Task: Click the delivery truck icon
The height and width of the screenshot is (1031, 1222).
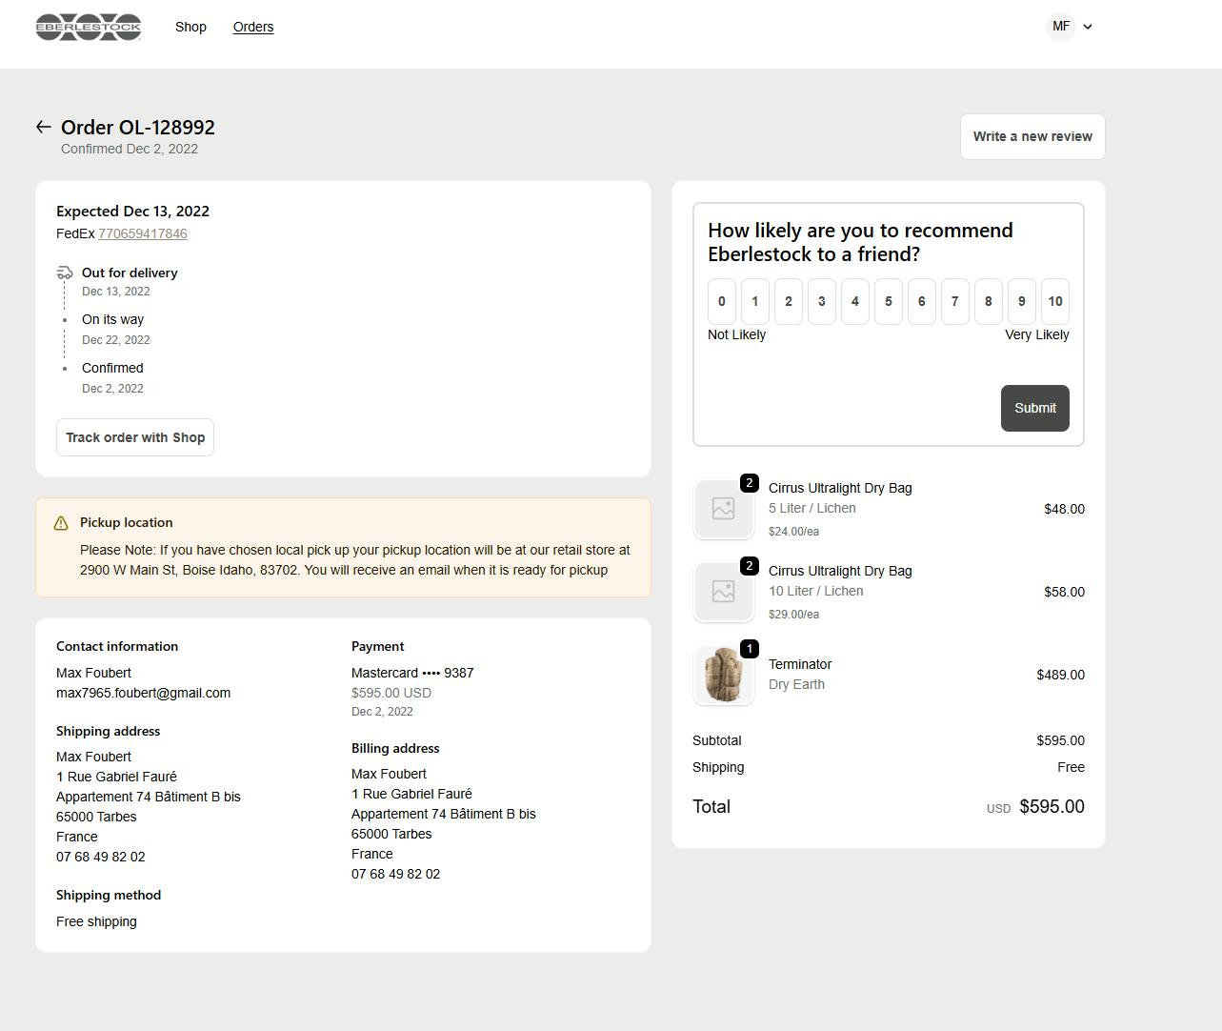Action: pyautogui.click(x=65, y=273)
